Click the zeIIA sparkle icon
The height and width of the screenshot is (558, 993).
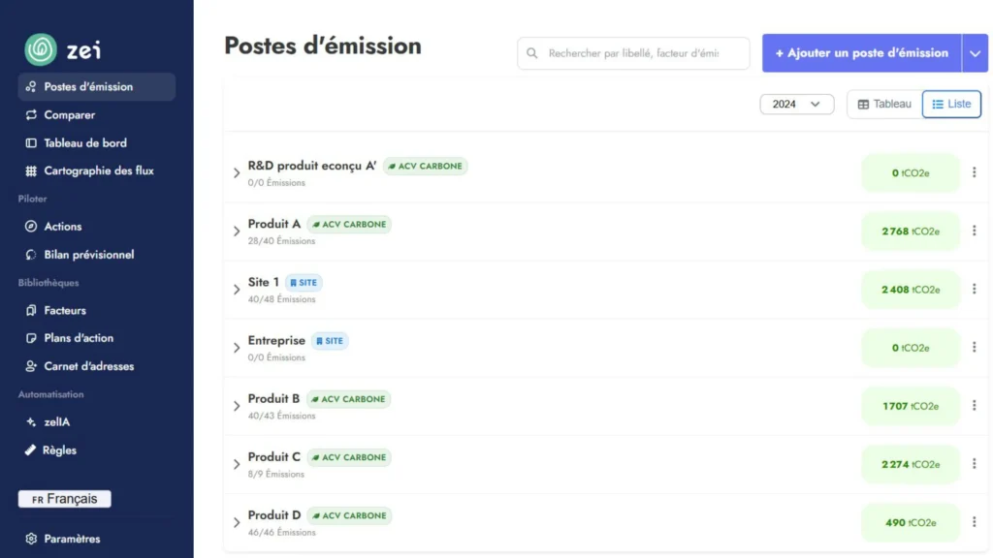(x=31, y=422)
